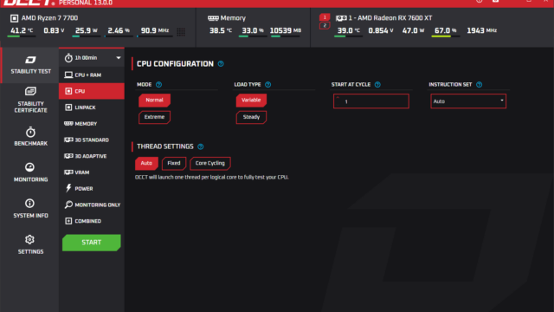
Task: Show help for Mode setting
Action: (x=158, y=85)
